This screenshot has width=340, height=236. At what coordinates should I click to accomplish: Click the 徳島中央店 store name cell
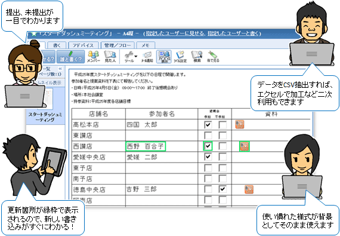point(98,189)
